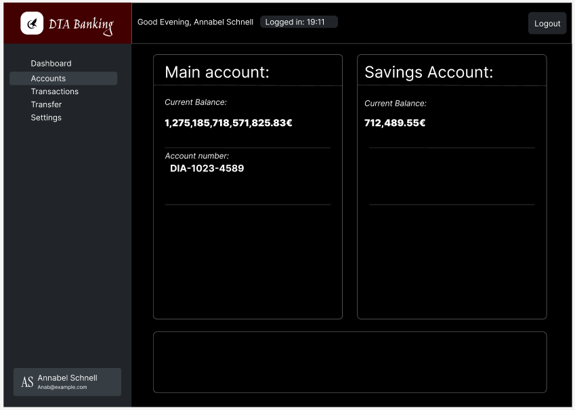The width and height of the screenshot is (575, 410).
Task: Open the Transfer page from sidebar
Action: pos(46,104)
